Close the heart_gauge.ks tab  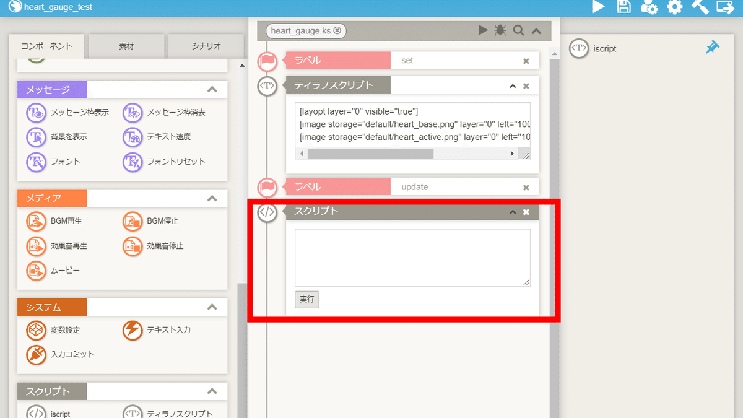(x=337, y=30)
